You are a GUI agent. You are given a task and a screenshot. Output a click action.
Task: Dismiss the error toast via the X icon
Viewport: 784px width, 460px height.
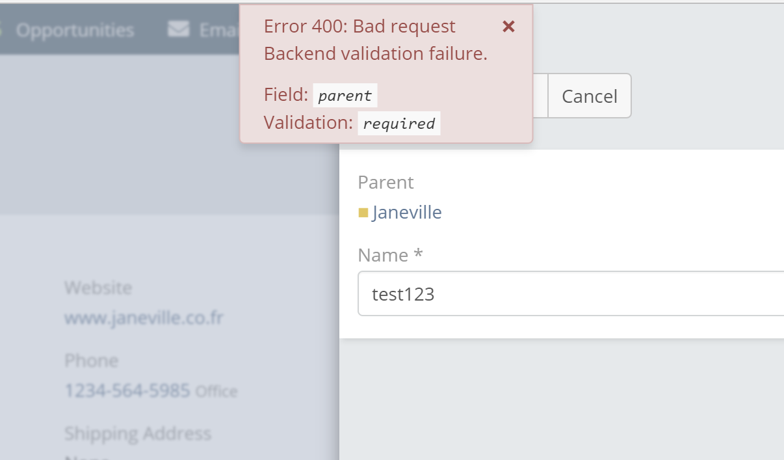[x=508, y=27]
